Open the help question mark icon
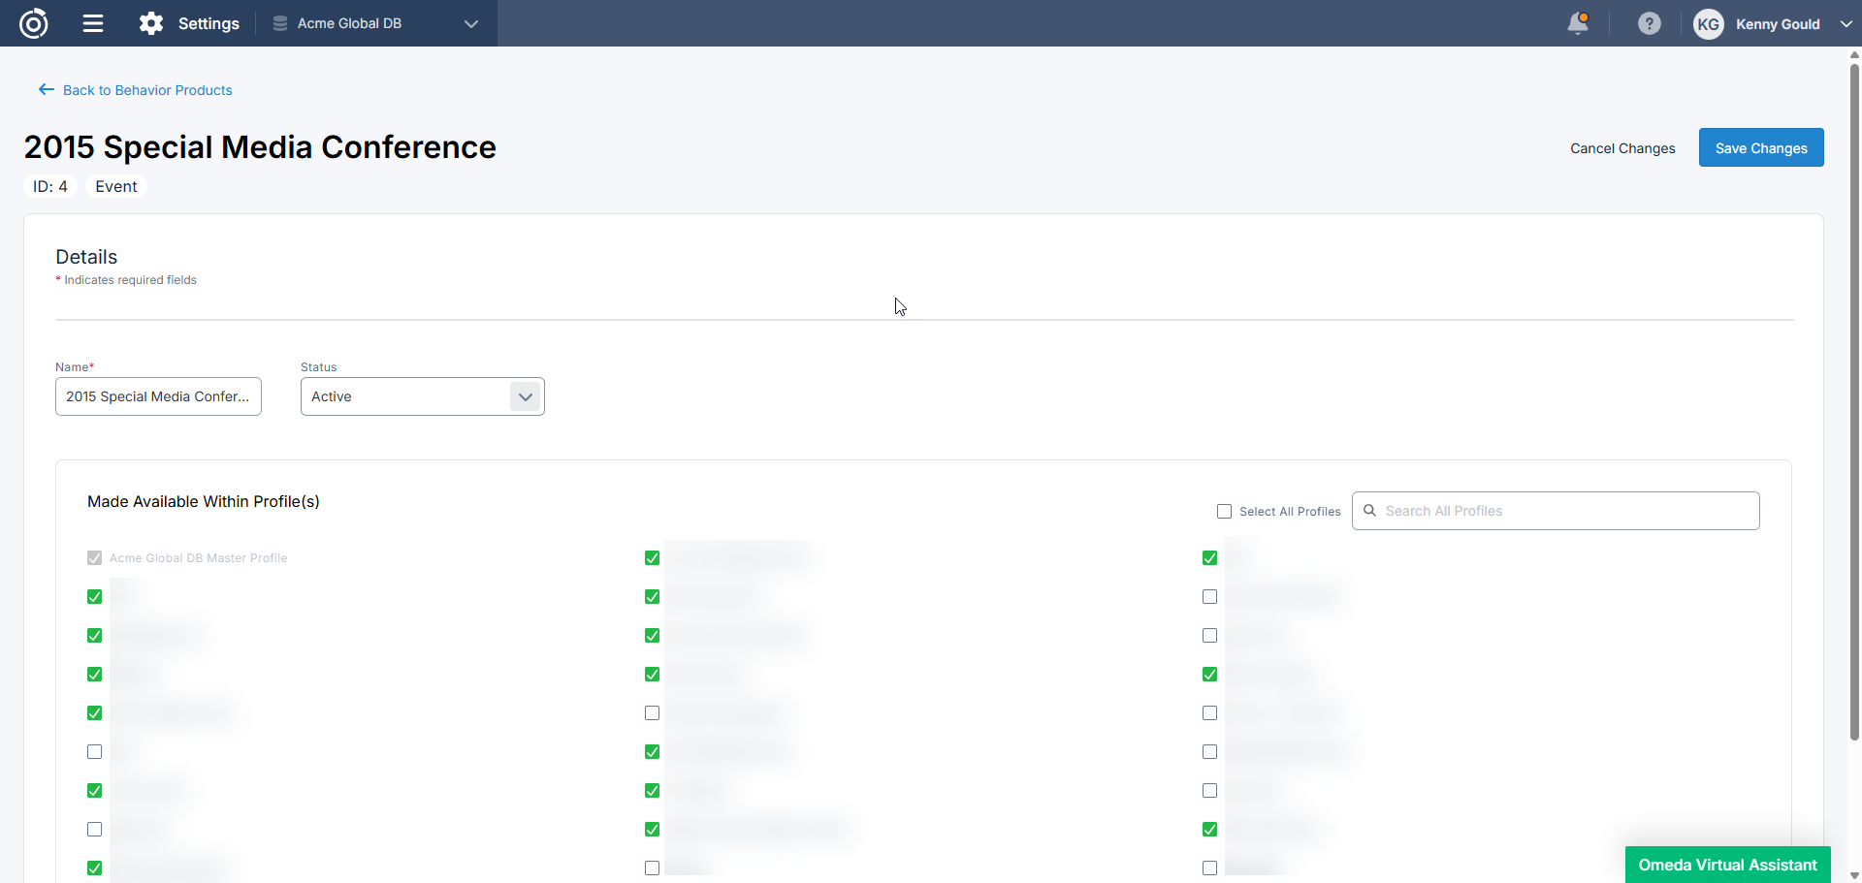 point(1649,23)
